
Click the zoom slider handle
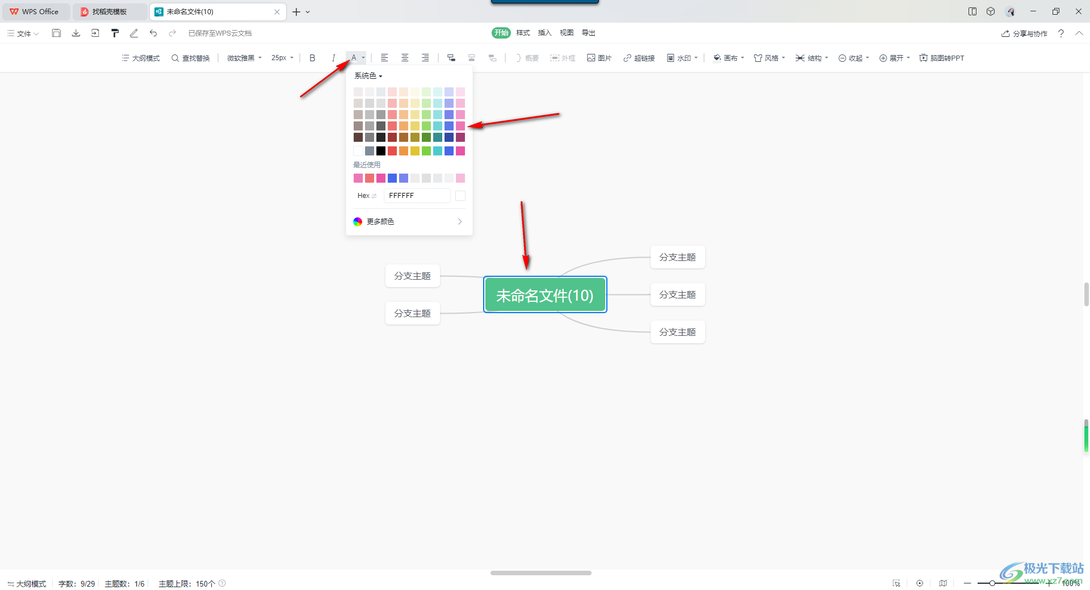click(992, 583)
